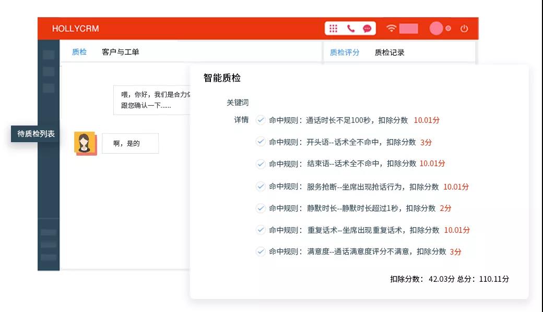Click the 待质检列表 sidebar label

coord(36,134)
